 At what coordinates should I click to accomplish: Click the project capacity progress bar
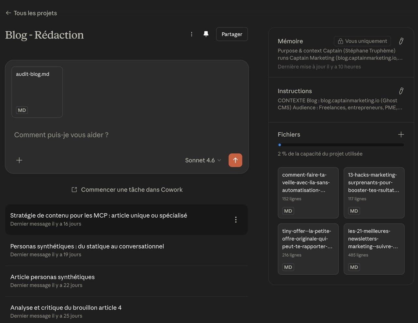click(x=341, y=145)
